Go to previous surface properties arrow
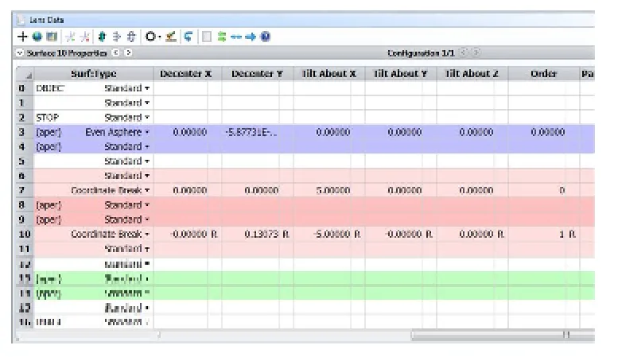Screen dimensions: 618x357 coord(115,52)
